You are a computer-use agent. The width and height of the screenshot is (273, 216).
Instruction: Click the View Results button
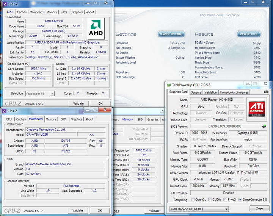[x=248, y=34]
